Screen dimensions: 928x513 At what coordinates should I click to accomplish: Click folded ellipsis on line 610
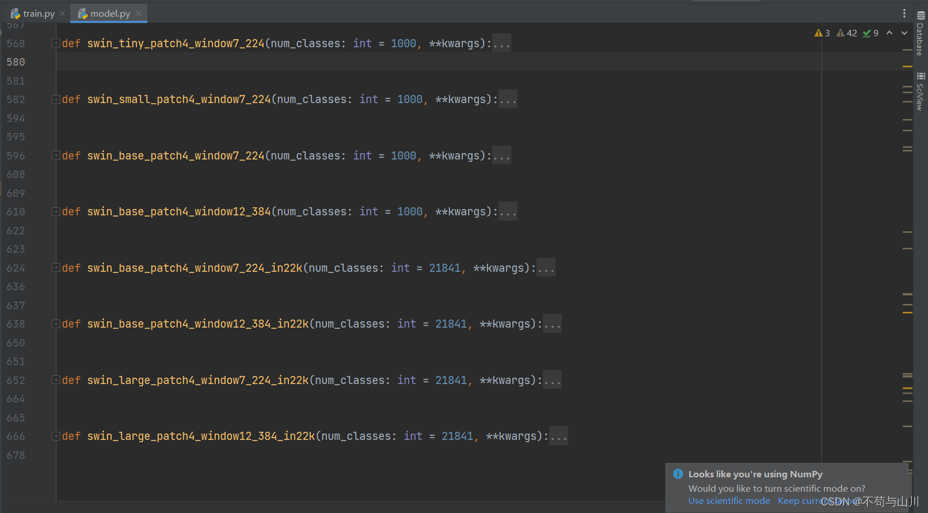[508, 211]
